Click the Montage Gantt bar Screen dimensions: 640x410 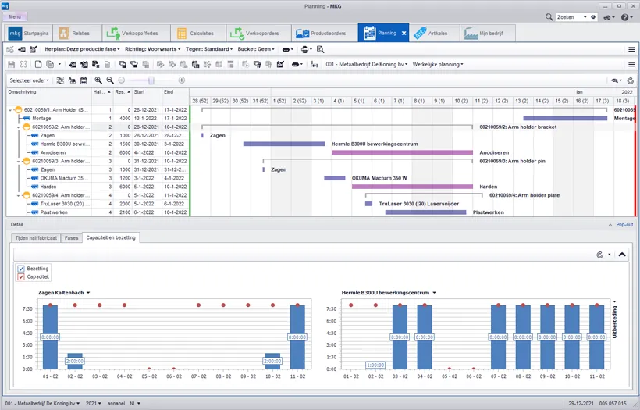pos(565,118)
